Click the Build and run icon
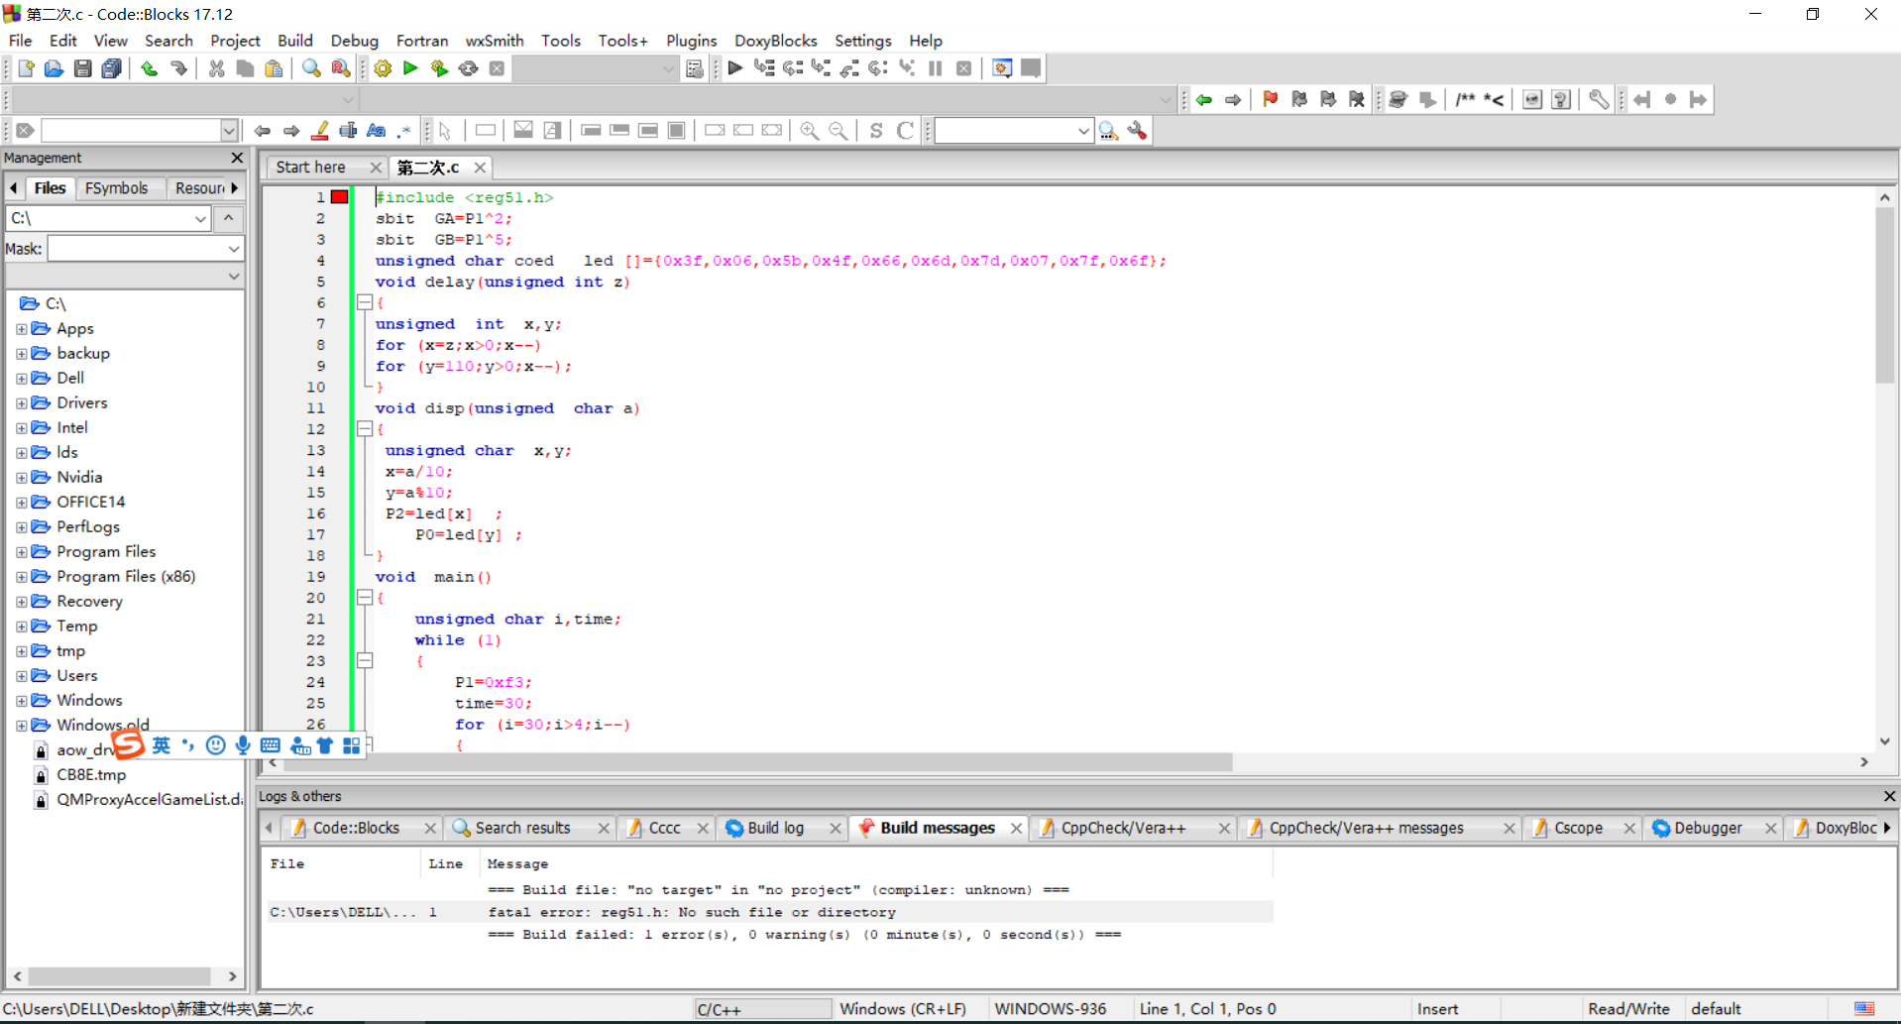 pyautogui.click(x=439, y=68)
